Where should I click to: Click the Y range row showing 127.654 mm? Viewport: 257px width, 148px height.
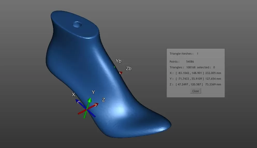coord(195,79)
